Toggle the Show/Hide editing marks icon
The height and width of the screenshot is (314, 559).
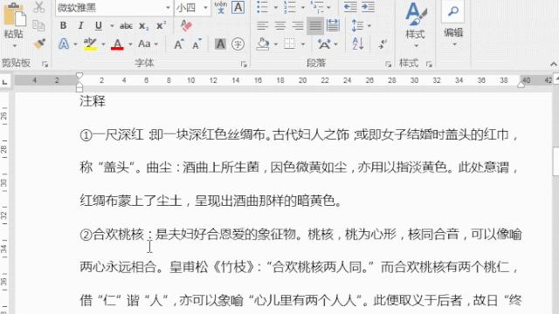pyautogui.click(x=383, y=44)
